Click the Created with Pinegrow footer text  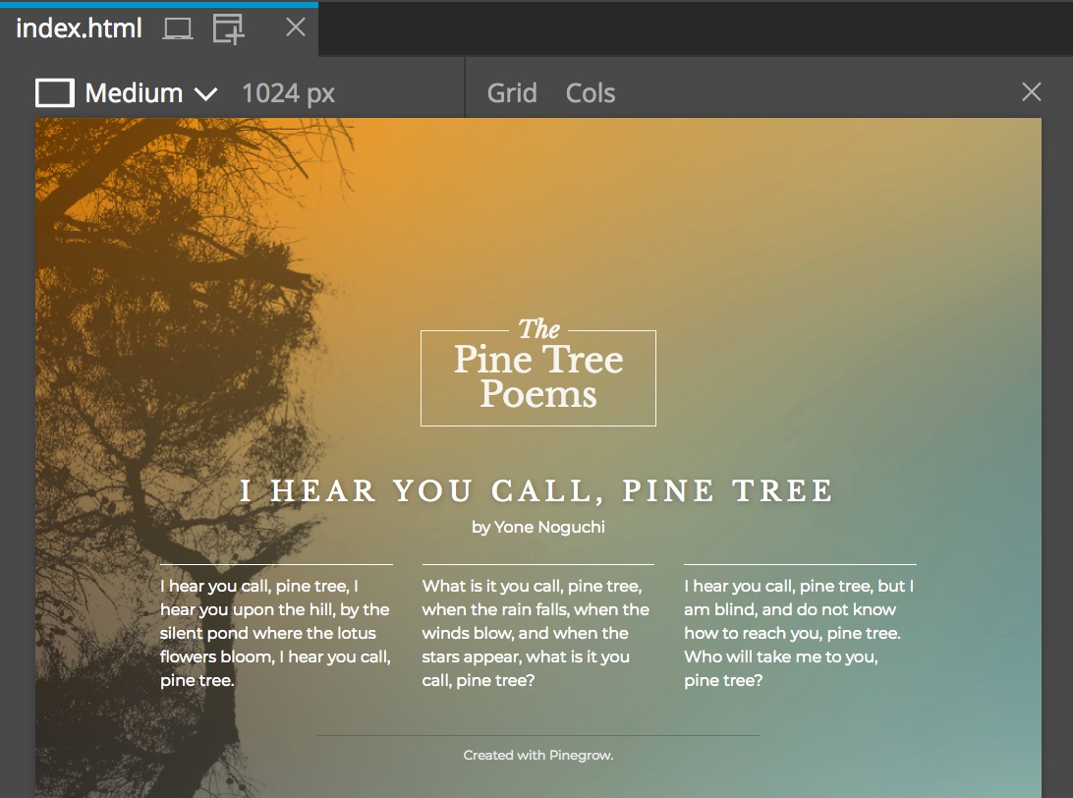pyautogui.click(x=538, y=755)
